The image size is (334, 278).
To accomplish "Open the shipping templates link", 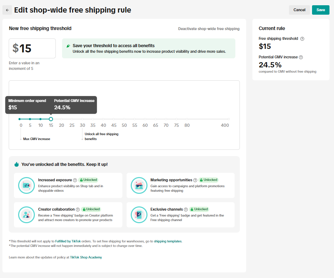I will 167,241.
